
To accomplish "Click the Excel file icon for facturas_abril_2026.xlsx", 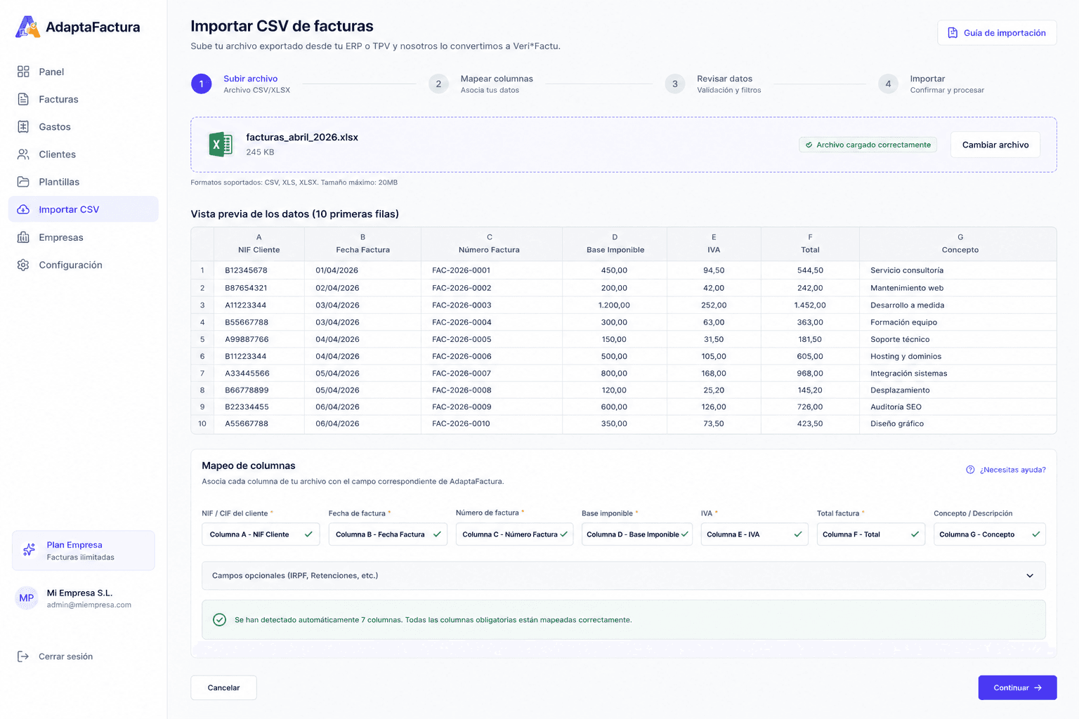I will [221, 145].
